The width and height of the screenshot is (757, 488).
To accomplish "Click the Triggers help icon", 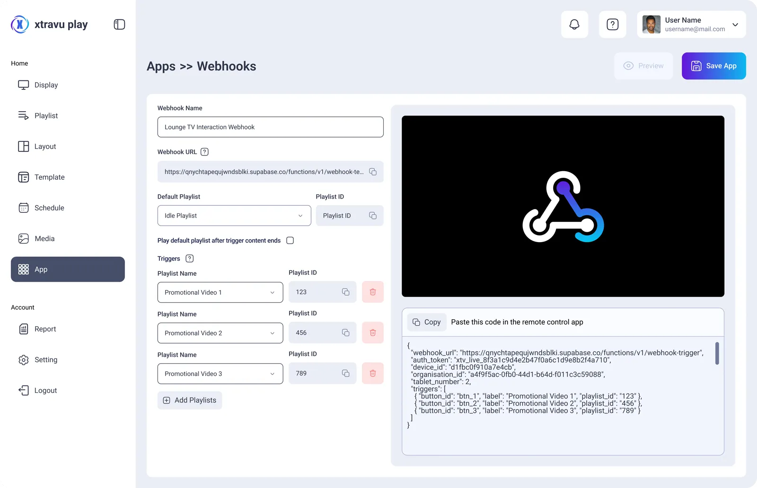I will pos(190,259).
